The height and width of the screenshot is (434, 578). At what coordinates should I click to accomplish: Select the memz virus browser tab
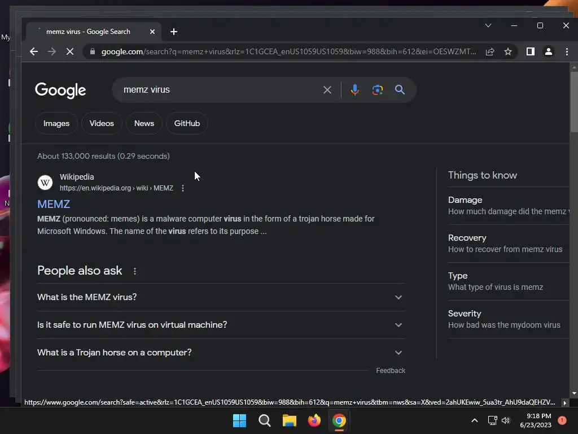pyautogui.click(x=94, y=32)
